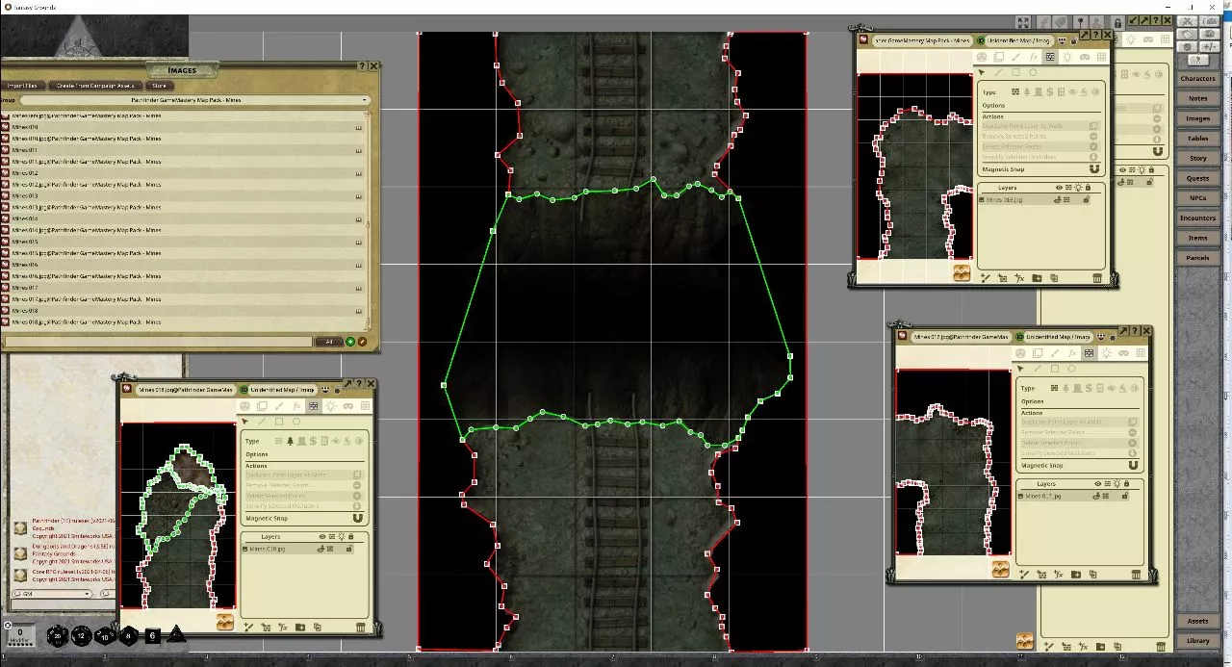The width and height of the screenshot is (1232, 667).
Task: Select the Mines 017 image record
Action: [183, 288]
